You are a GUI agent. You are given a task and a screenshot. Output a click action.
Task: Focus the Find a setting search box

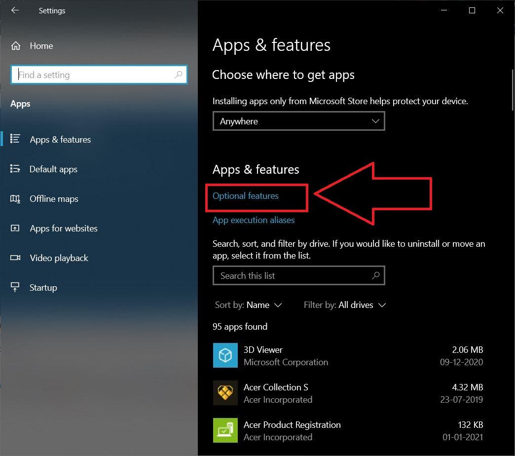click(99, 75)
